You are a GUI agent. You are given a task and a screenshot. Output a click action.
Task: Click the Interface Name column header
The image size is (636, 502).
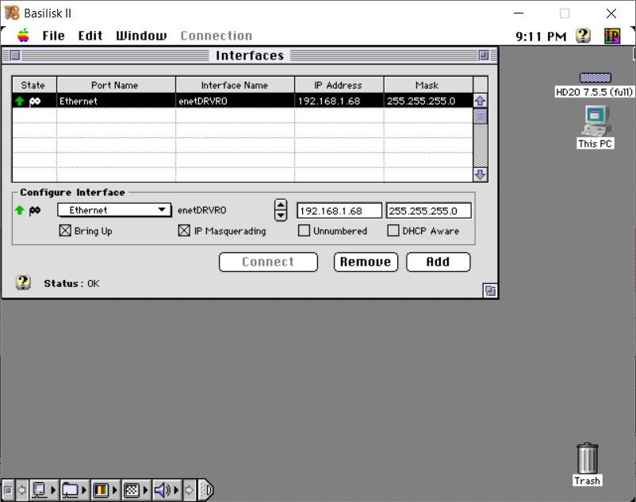pyautogui.click(x=235, y=85)
